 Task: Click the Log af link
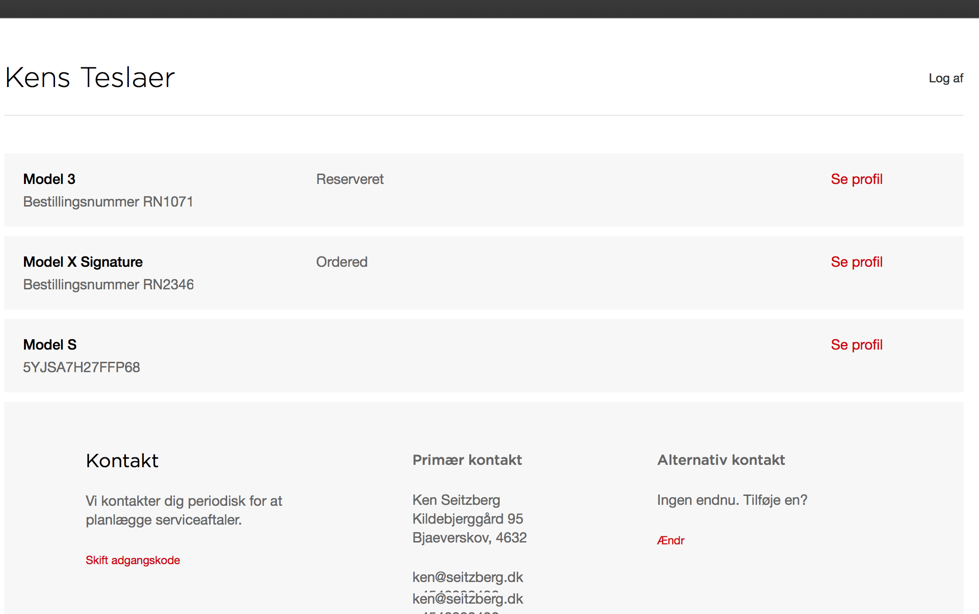pyautogui.click(x=946, y=78)
